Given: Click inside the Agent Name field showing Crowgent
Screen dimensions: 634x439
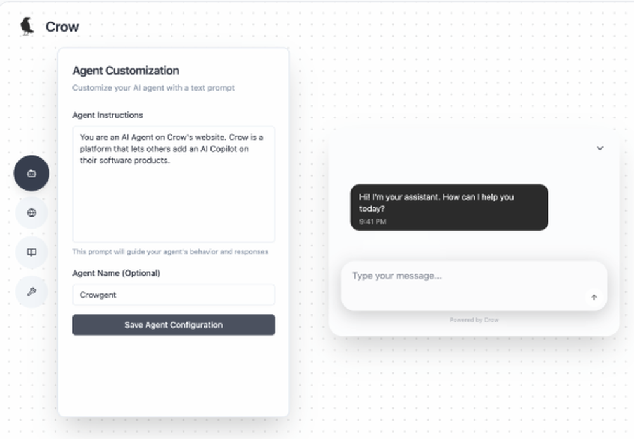Looking at the screenshot, I should (x=173, y=295).
